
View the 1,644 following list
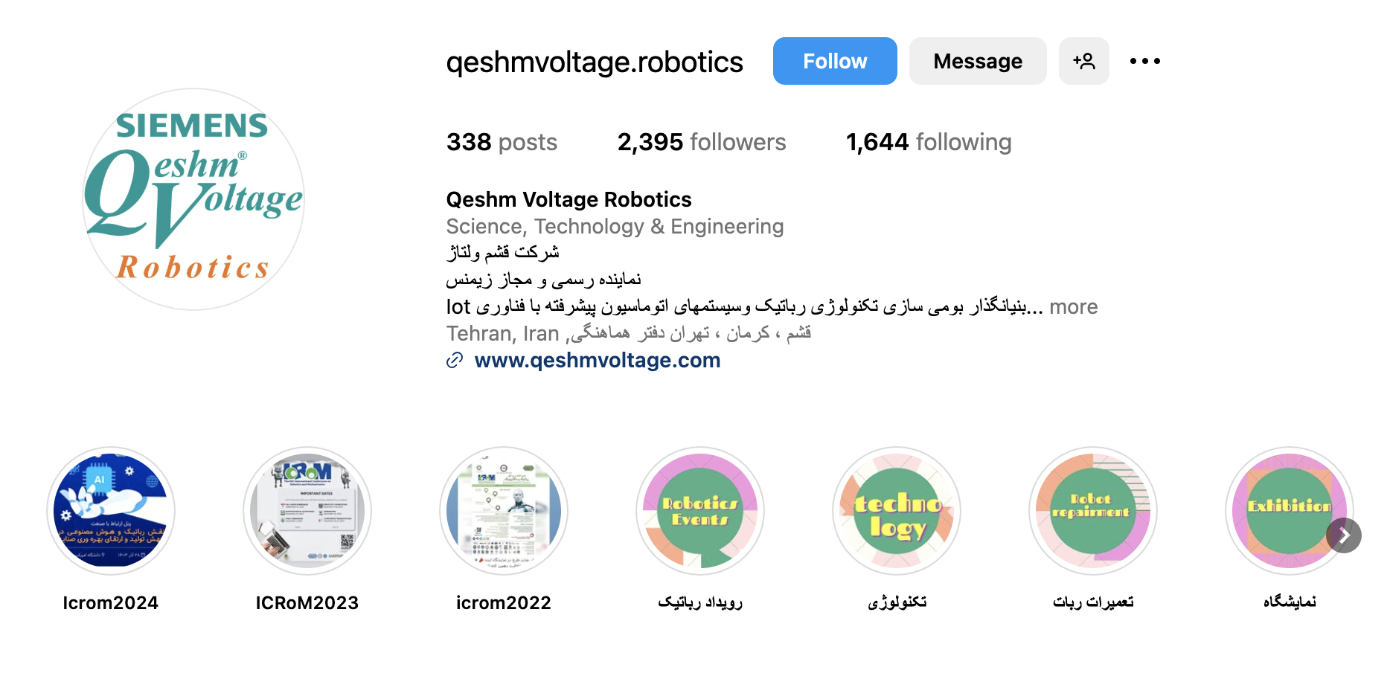tap(929, 142)
